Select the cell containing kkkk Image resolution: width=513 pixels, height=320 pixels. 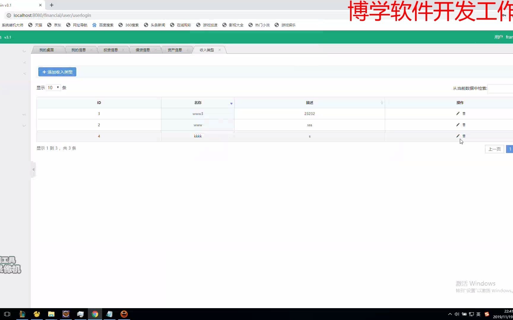tap(198, 136)
